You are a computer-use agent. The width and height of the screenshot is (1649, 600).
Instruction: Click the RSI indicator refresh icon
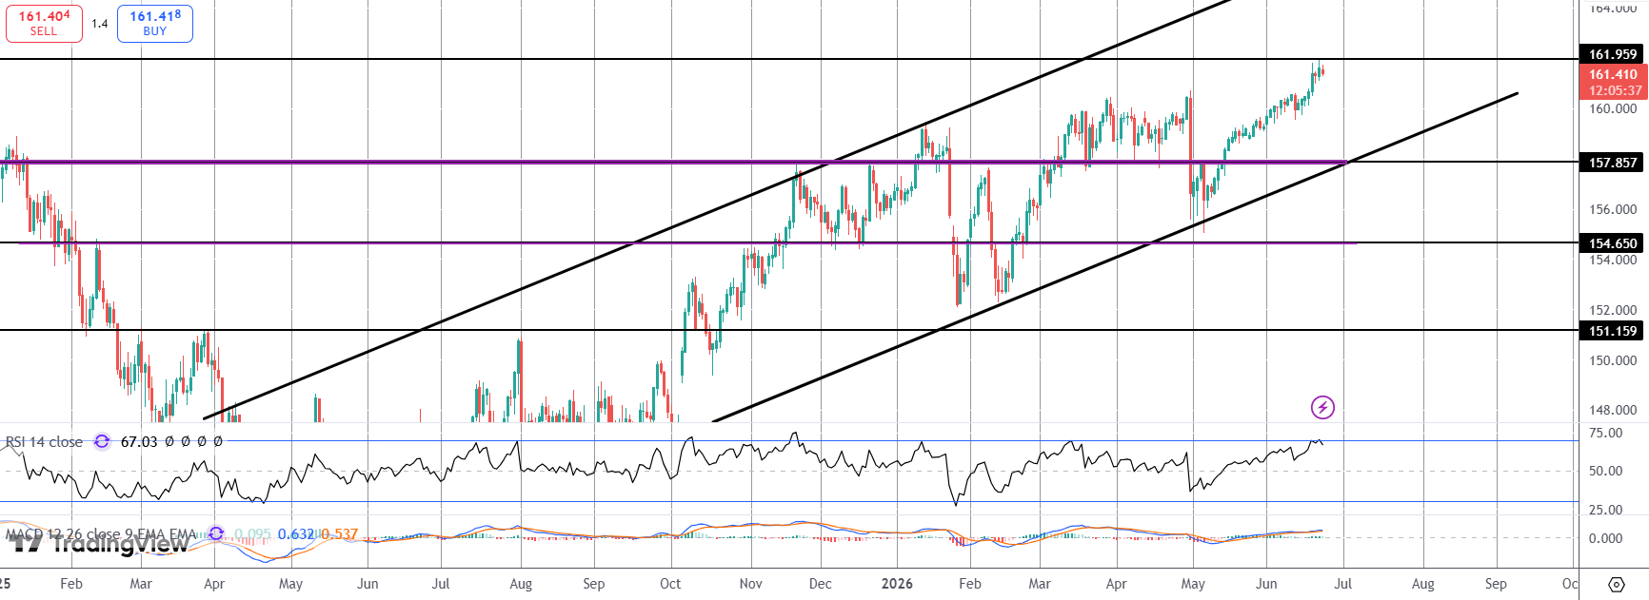[x=102, y=441]
